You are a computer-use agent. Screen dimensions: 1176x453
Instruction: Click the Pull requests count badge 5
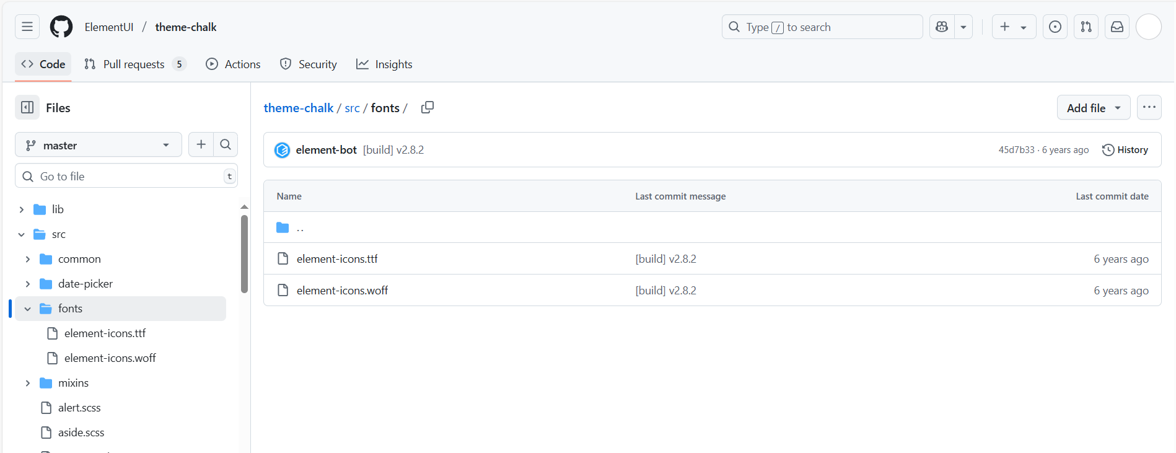click(x=179, y=64)
